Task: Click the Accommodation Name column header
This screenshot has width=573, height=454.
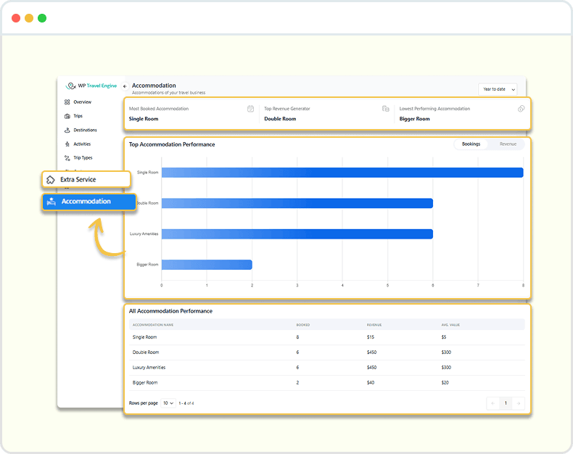Action: coord(153,325)
